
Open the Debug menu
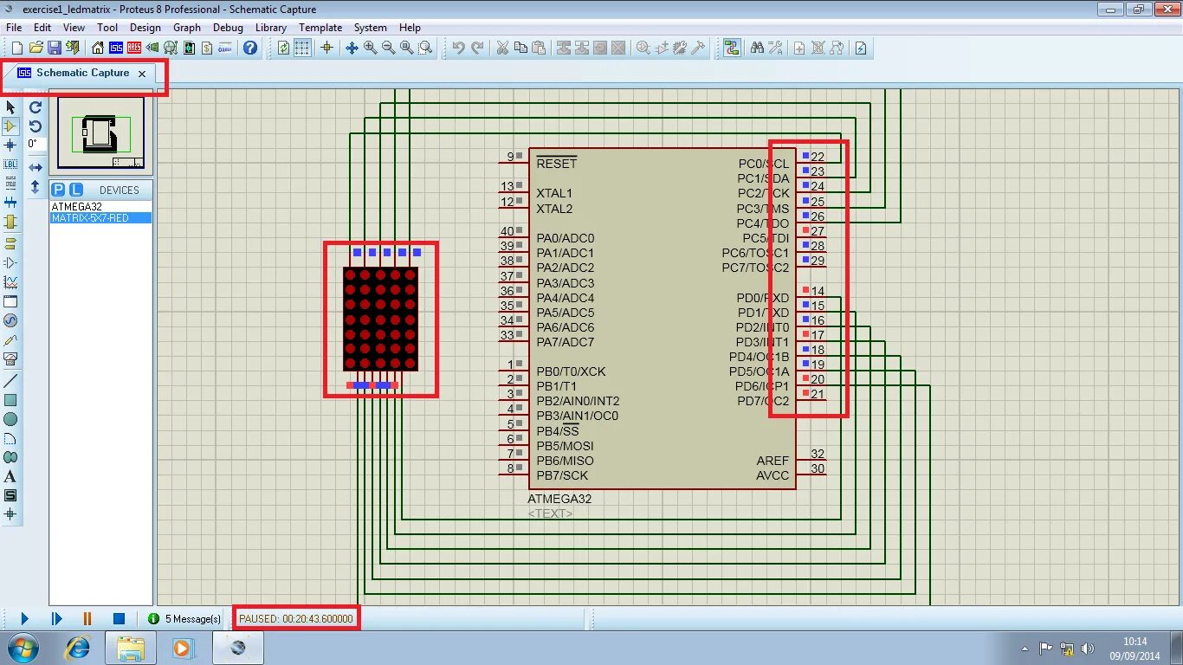coord(229,28)
